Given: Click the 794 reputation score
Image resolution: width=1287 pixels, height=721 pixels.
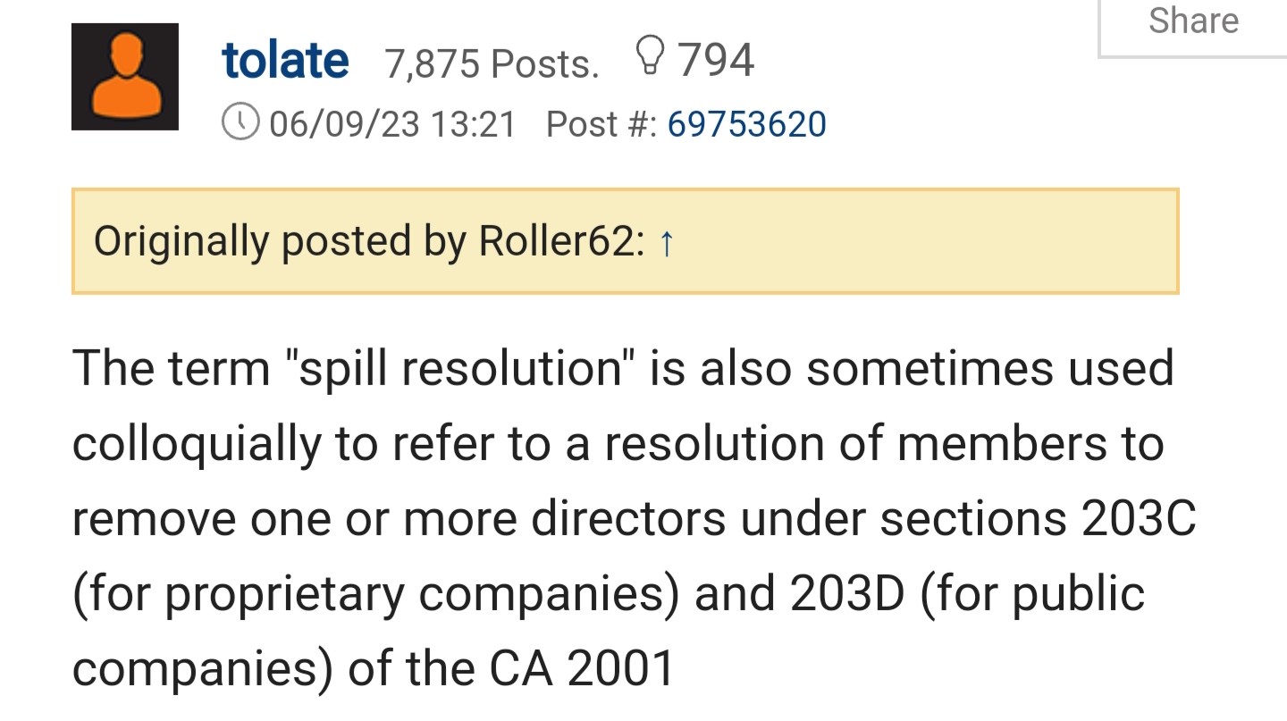Looking at the screenshot, I should pyautogui.click(x=716, y=61).
